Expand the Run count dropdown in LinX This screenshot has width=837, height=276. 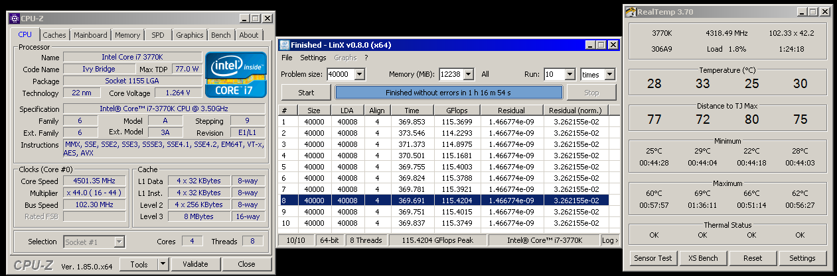570,74
